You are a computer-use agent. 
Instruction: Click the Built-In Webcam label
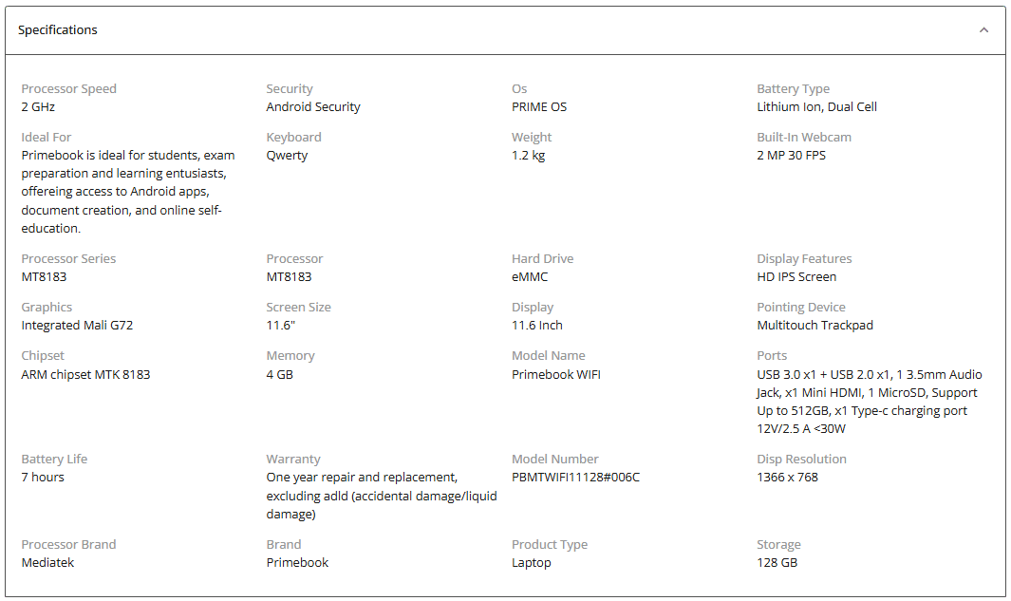[x=804, y=138]
